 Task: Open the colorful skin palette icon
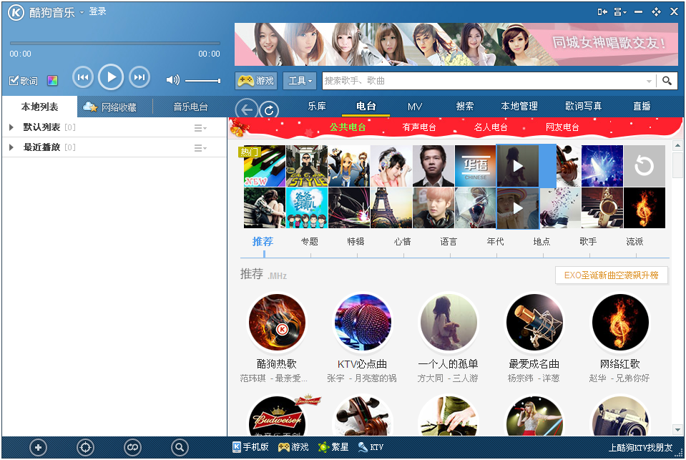pos(52,81)
